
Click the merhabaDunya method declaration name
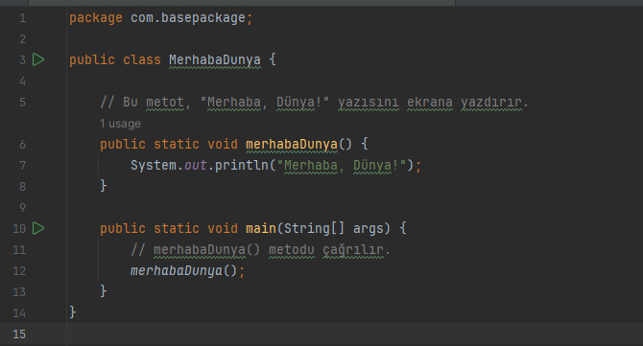coord(292,145)
